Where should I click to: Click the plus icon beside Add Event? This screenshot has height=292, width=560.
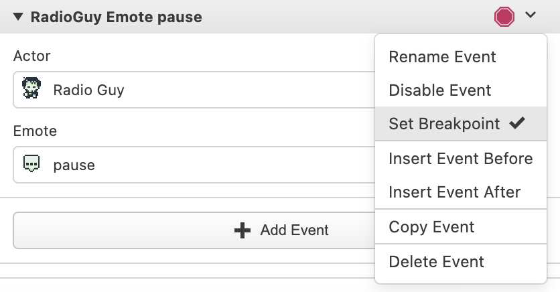(x=242, y=230)
